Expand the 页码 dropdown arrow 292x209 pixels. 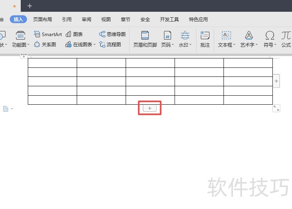pos(173,45)
